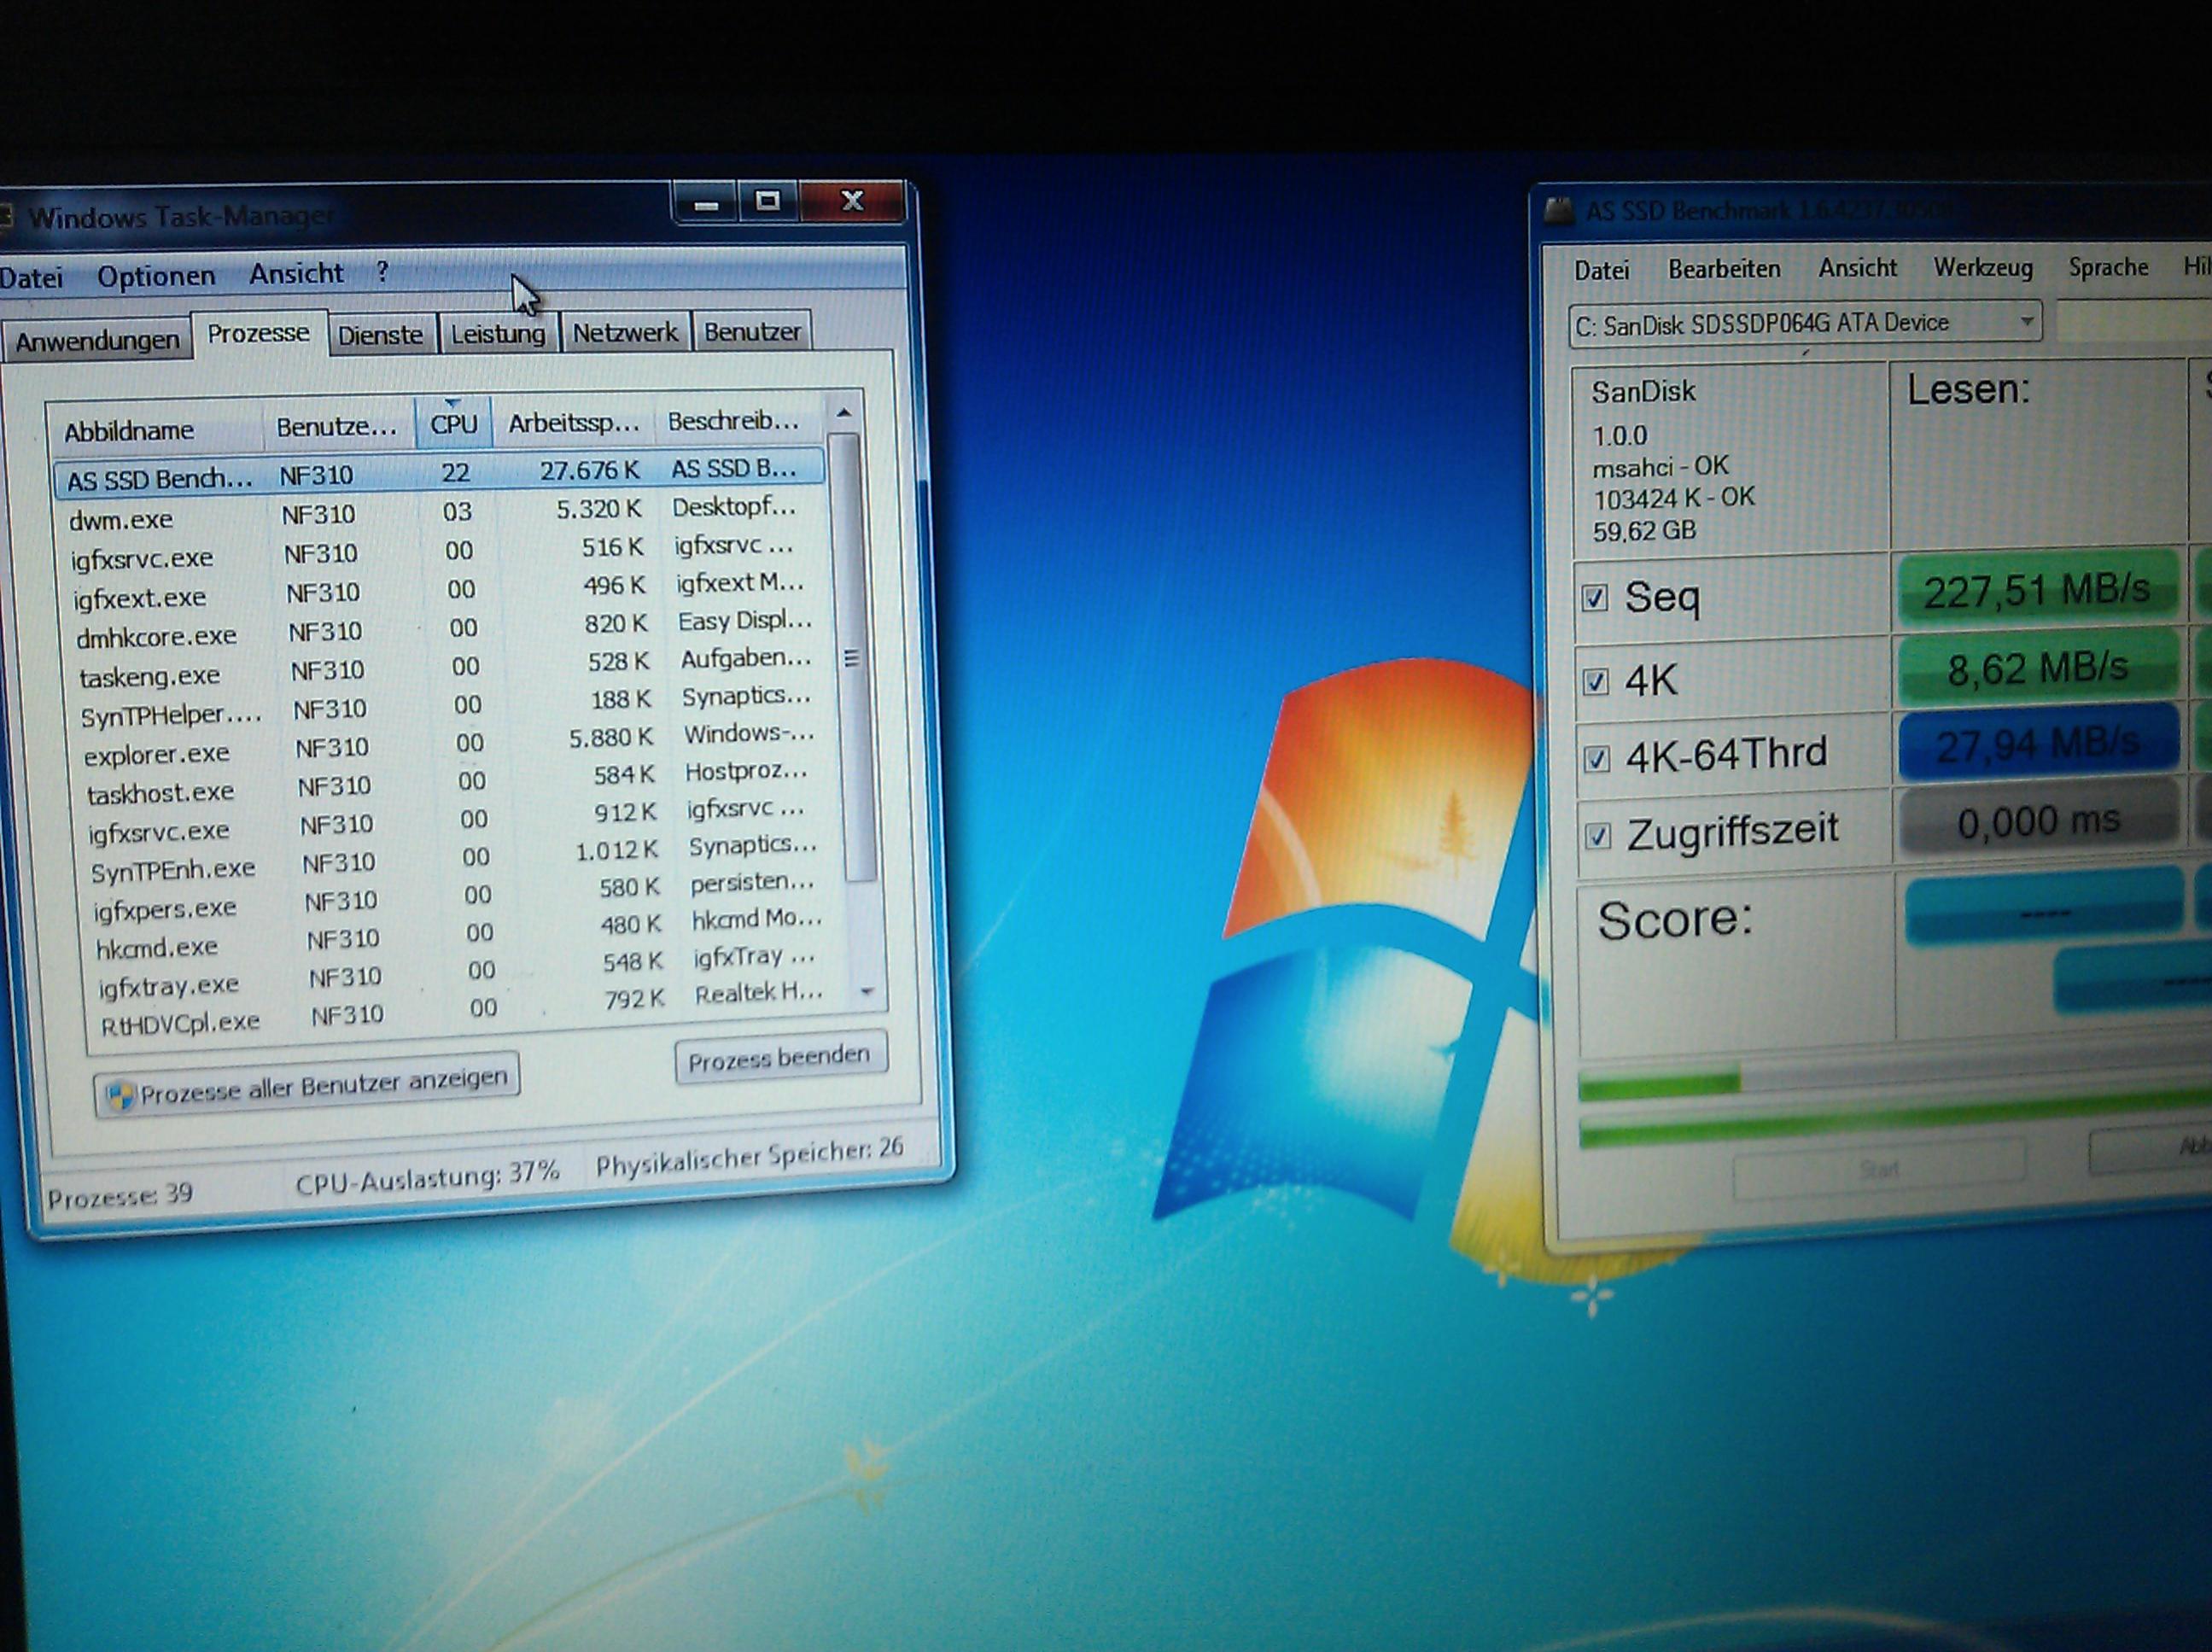This screenshot has width=2212, height=1652.
Task: Minimize the Windows Task-Manager window
Action: coord(707,203)
